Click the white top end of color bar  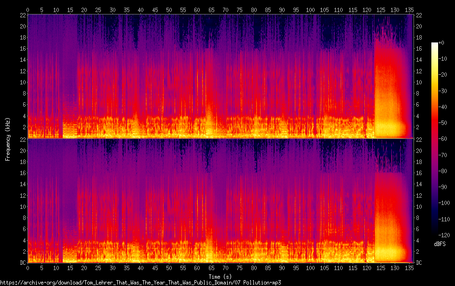435,44
